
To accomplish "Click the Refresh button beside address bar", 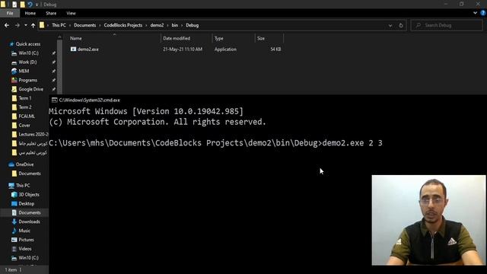I will [401, 25].
